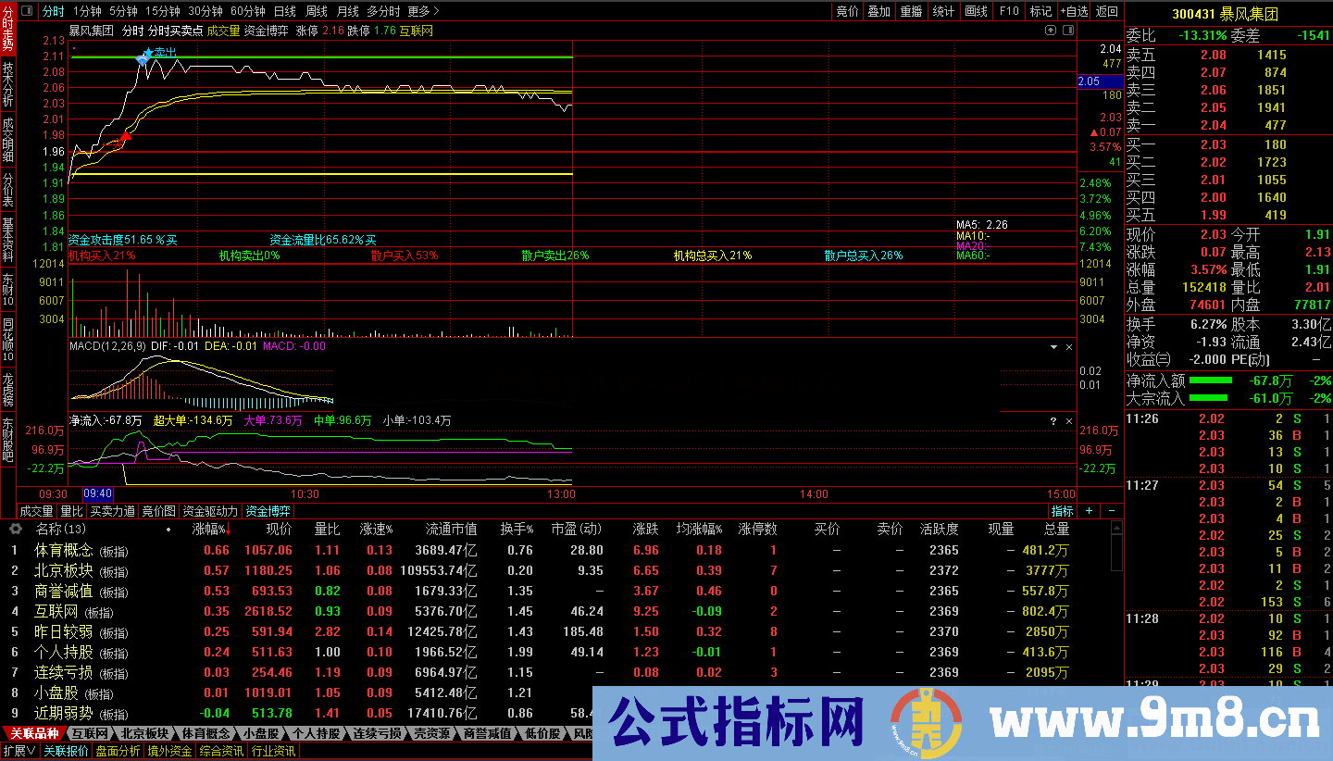Sort the list by the 换手% column
The image size is (1333, 761).
point(516,530)
